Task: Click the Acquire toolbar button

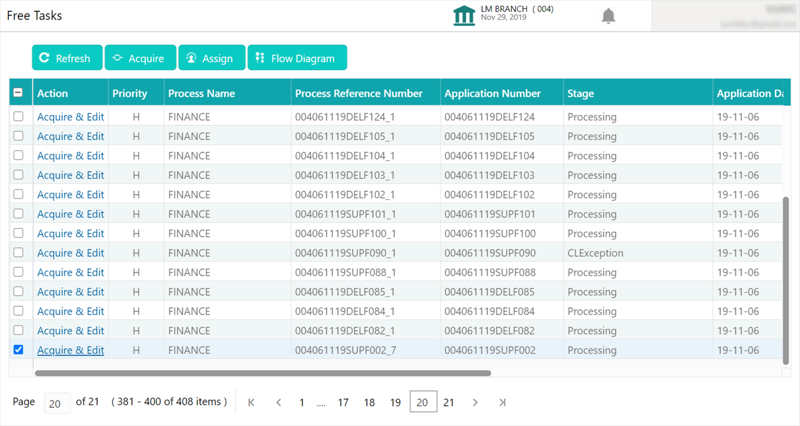Action: tap(140, 58)
